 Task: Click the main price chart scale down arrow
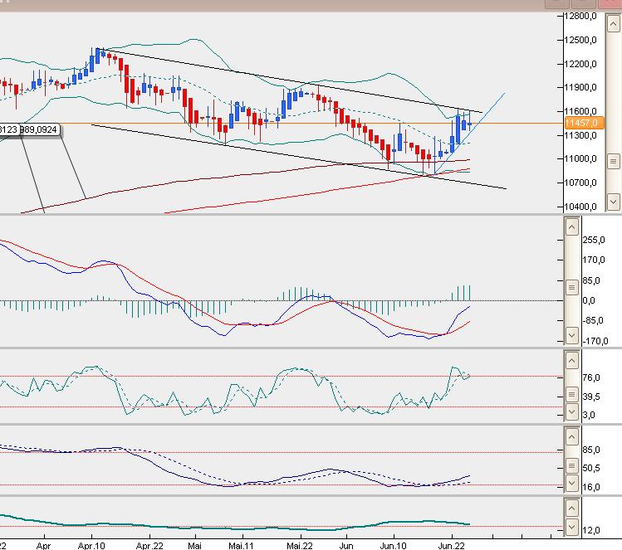pyautogui.click(x=613, y=202)
